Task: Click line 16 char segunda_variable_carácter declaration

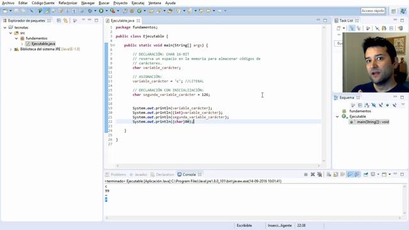Action: point(171,95)
